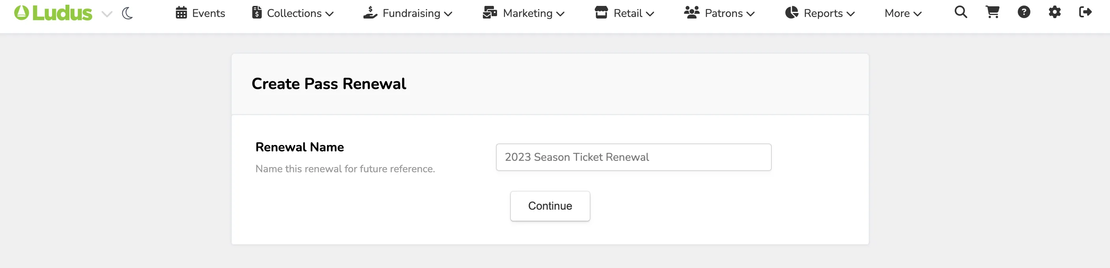Toggle dark mode with the moon icon
1110x268 pixels.
click(x=127, y=13)
